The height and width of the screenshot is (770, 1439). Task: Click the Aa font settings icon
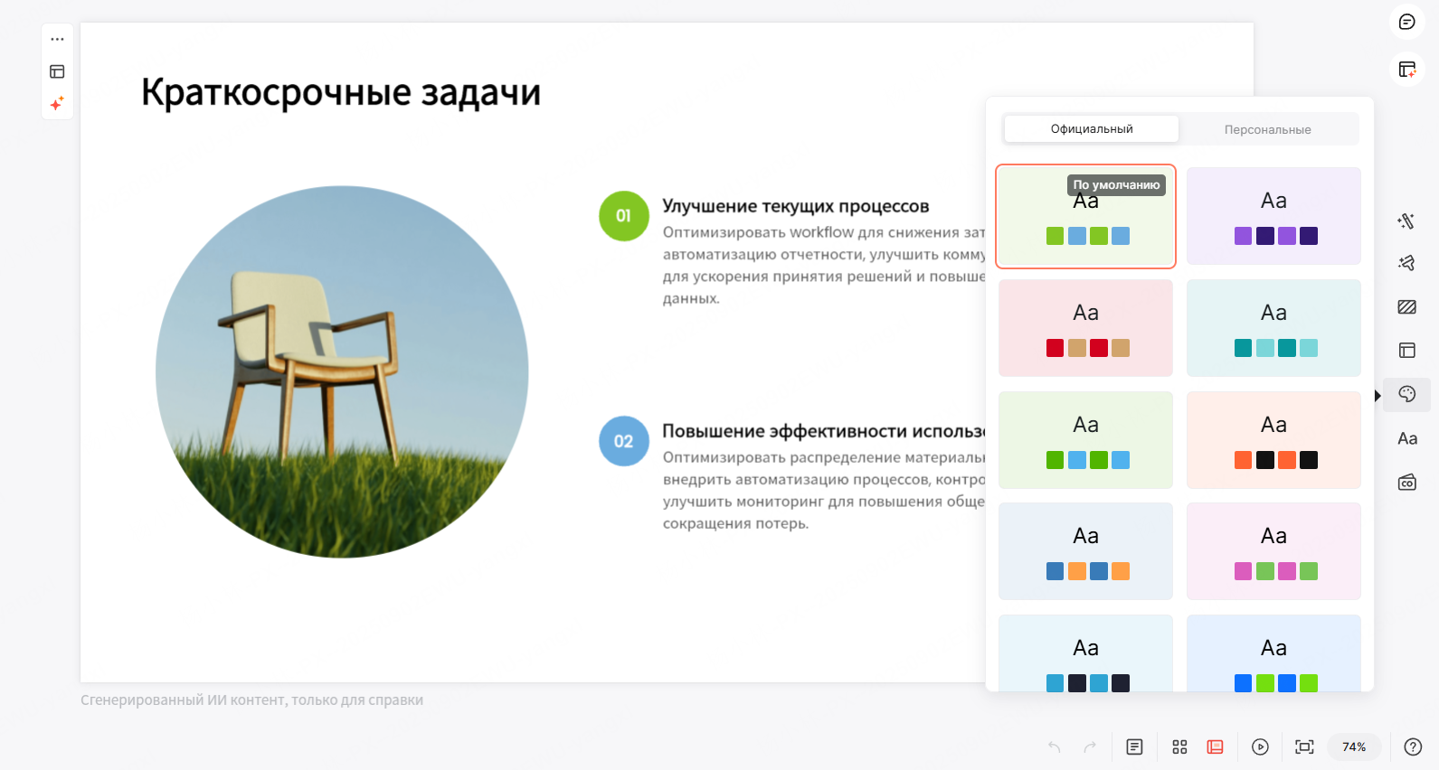tap(1406, 438)
